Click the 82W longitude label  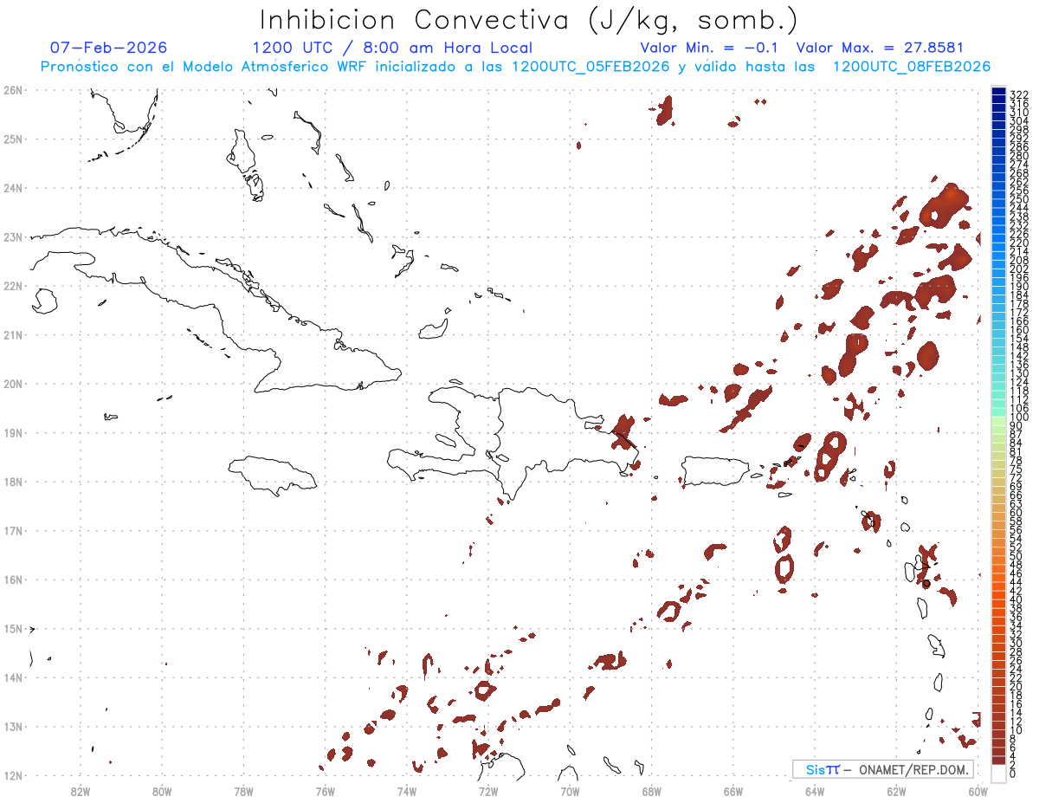[x=81, y=791]
